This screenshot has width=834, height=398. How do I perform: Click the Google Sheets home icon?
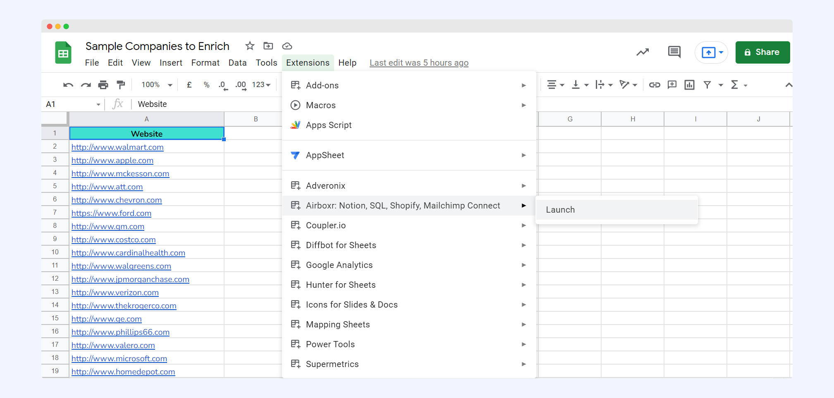63,52
